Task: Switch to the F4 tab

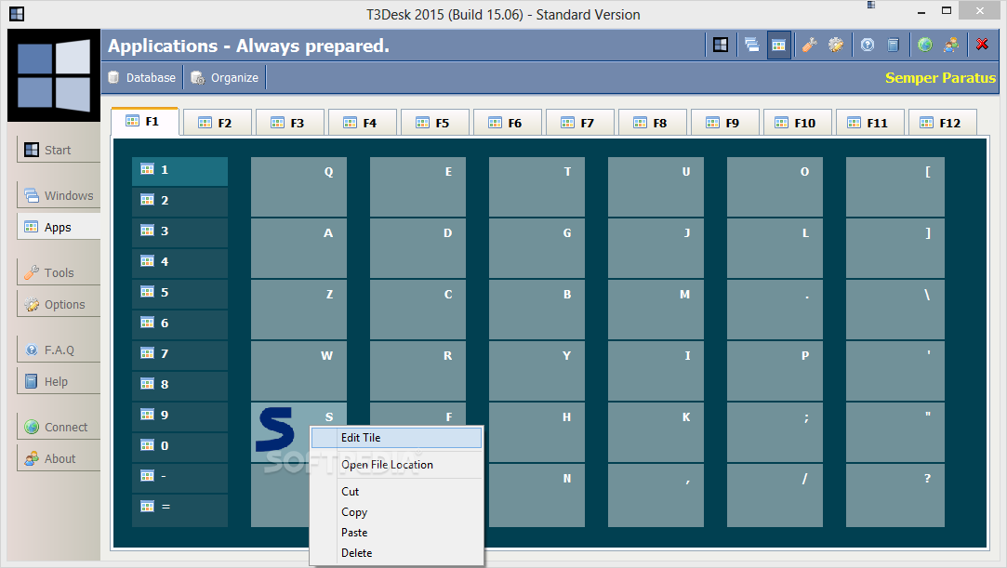Action: (363, 123)
